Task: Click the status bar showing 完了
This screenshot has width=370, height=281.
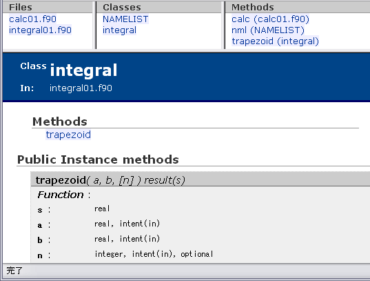Action: coord(185,271)
